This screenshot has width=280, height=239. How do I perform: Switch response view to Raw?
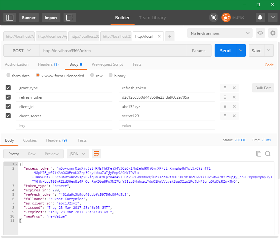(x=32, y=154)
